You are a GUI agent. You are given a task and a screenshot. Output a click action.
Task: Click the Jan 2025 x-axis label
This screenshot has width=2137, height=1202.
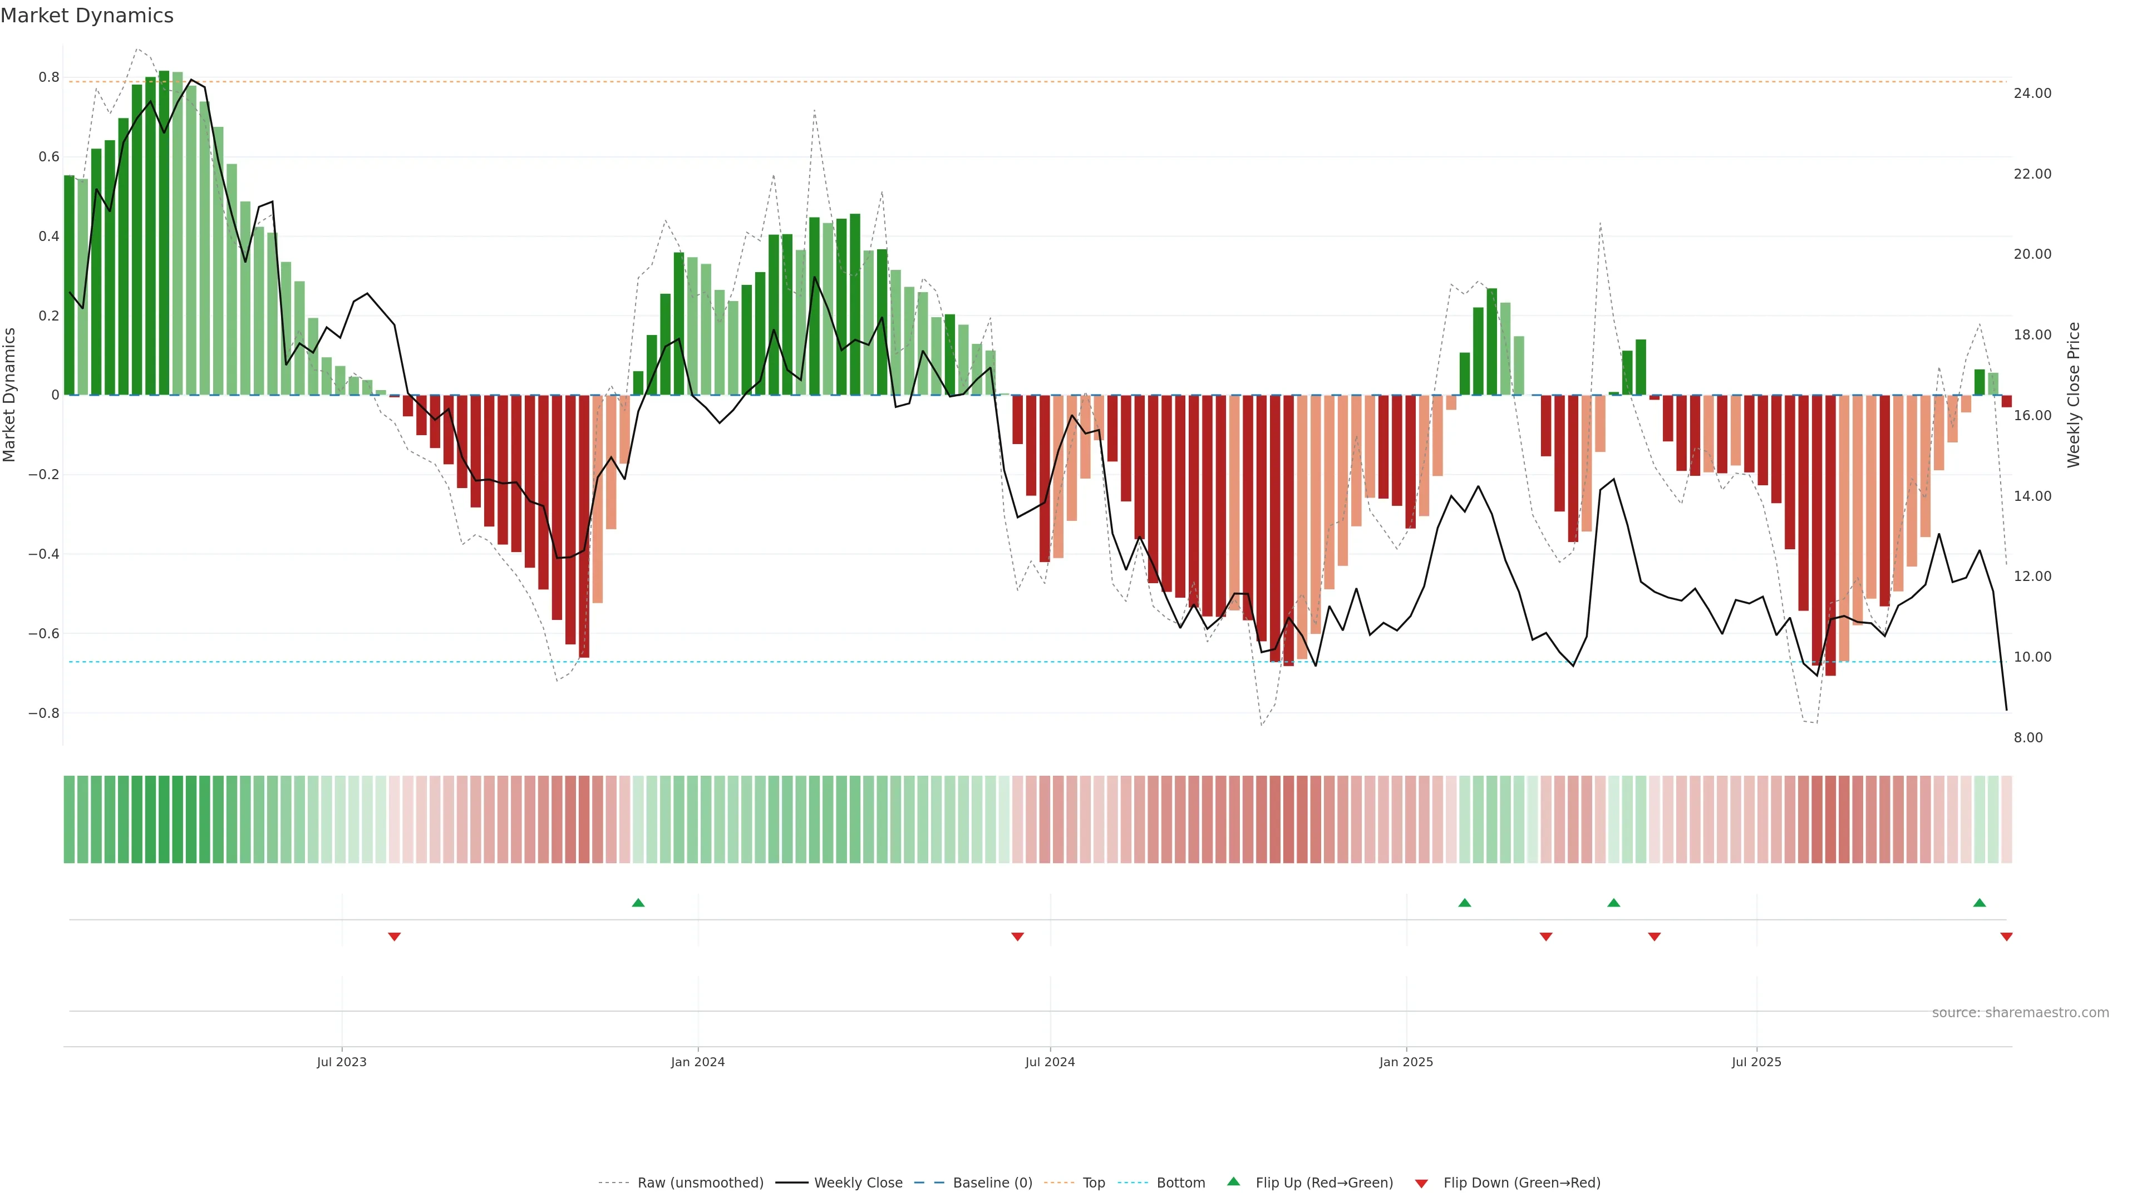click(1405, 1062)
